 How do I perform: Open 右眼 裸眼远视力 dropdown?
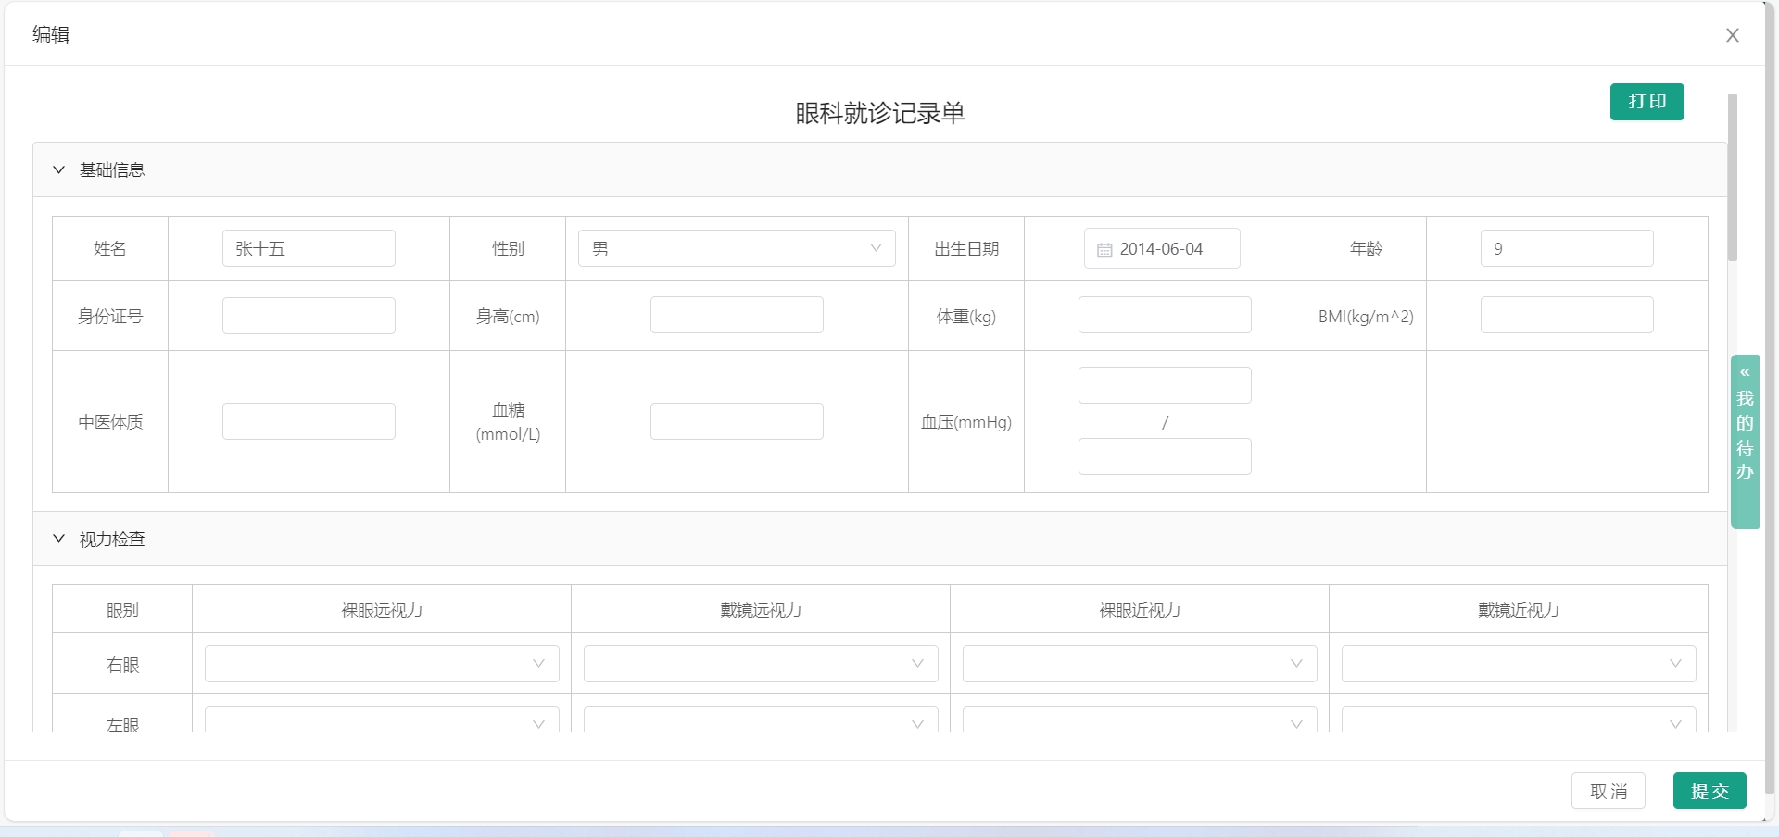(382, 664)
